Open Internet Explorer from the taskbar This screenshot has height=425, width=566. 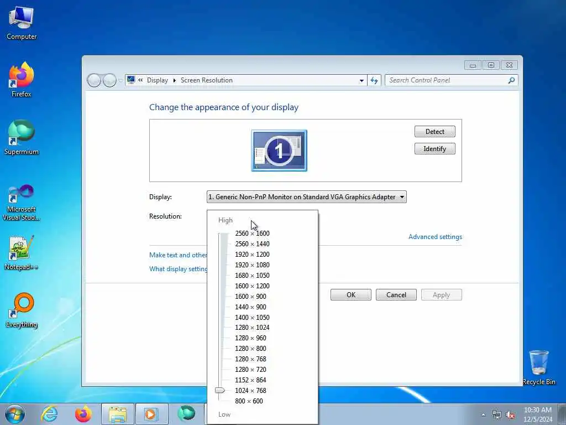(x=49, y=414)
